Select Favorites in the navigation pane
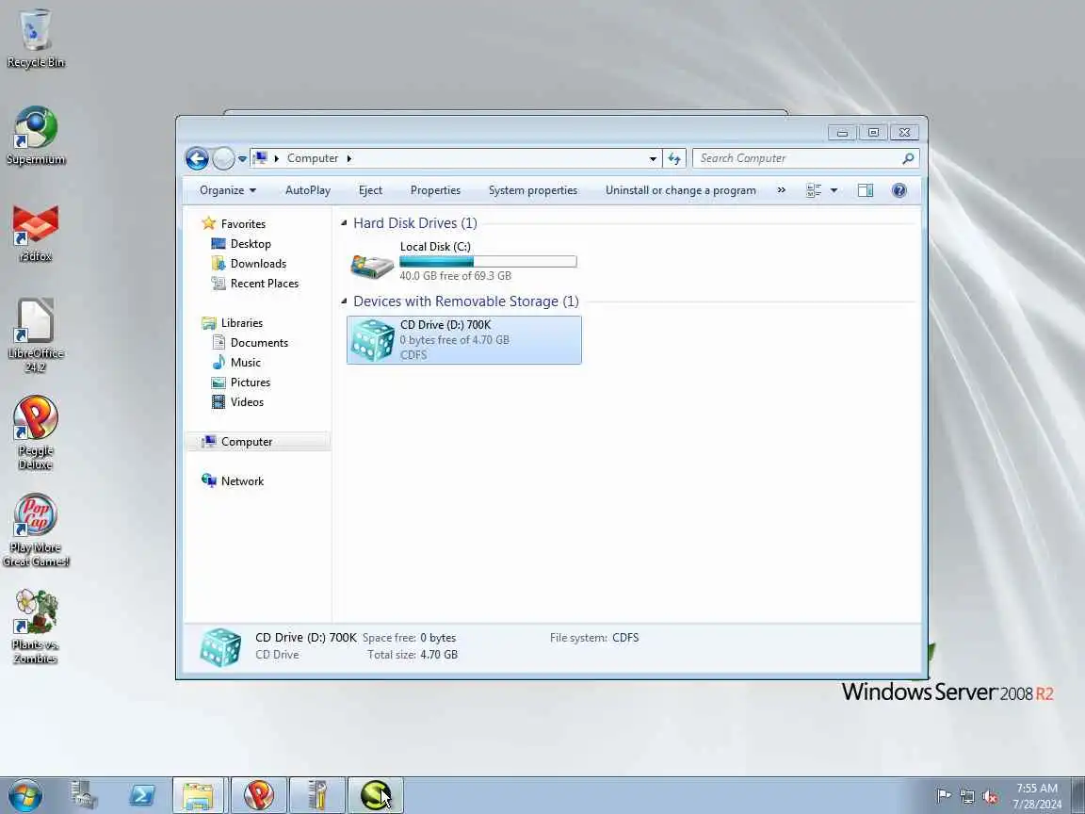This screenshot has width=1085, height=814. [x=243, y=223]
